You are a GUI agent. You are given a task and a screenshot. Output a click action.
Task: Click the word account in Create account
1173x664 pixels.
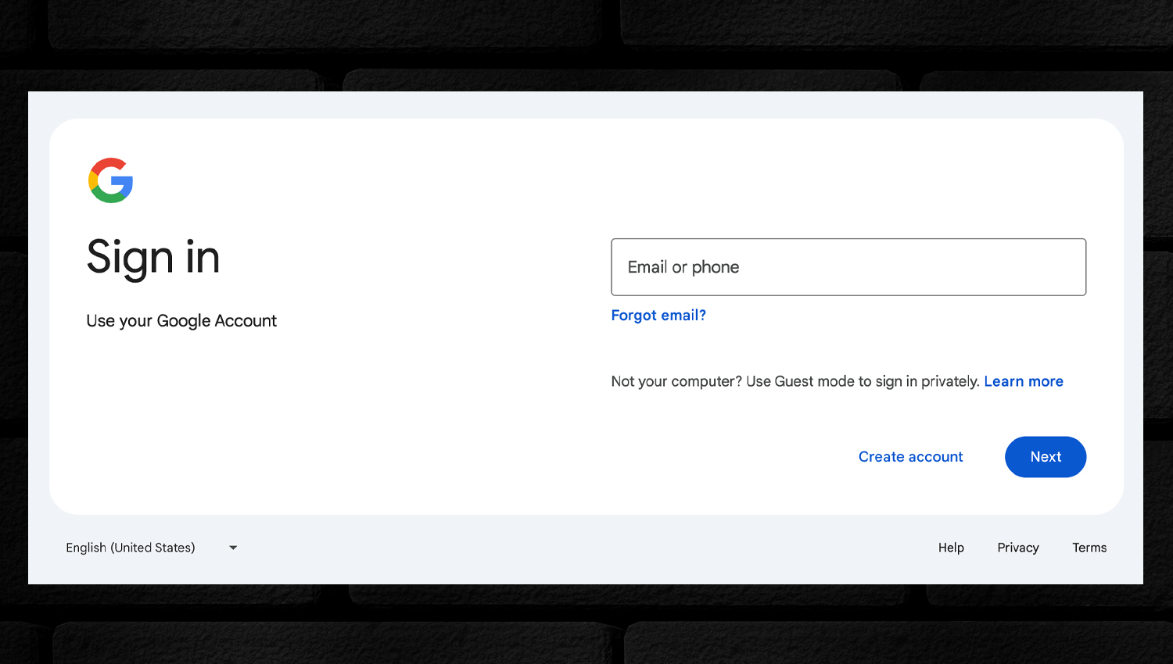click(x=936, y=457)
